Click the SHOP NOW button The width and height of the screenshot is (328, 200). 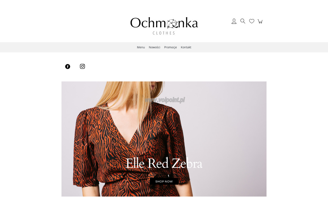[164, 181]
